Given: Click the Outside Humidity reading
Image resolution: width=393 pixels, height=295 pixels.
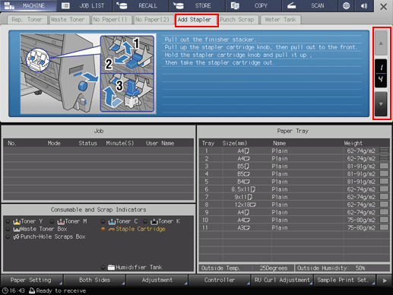Looking at the screenshot, I should [342, 268].
